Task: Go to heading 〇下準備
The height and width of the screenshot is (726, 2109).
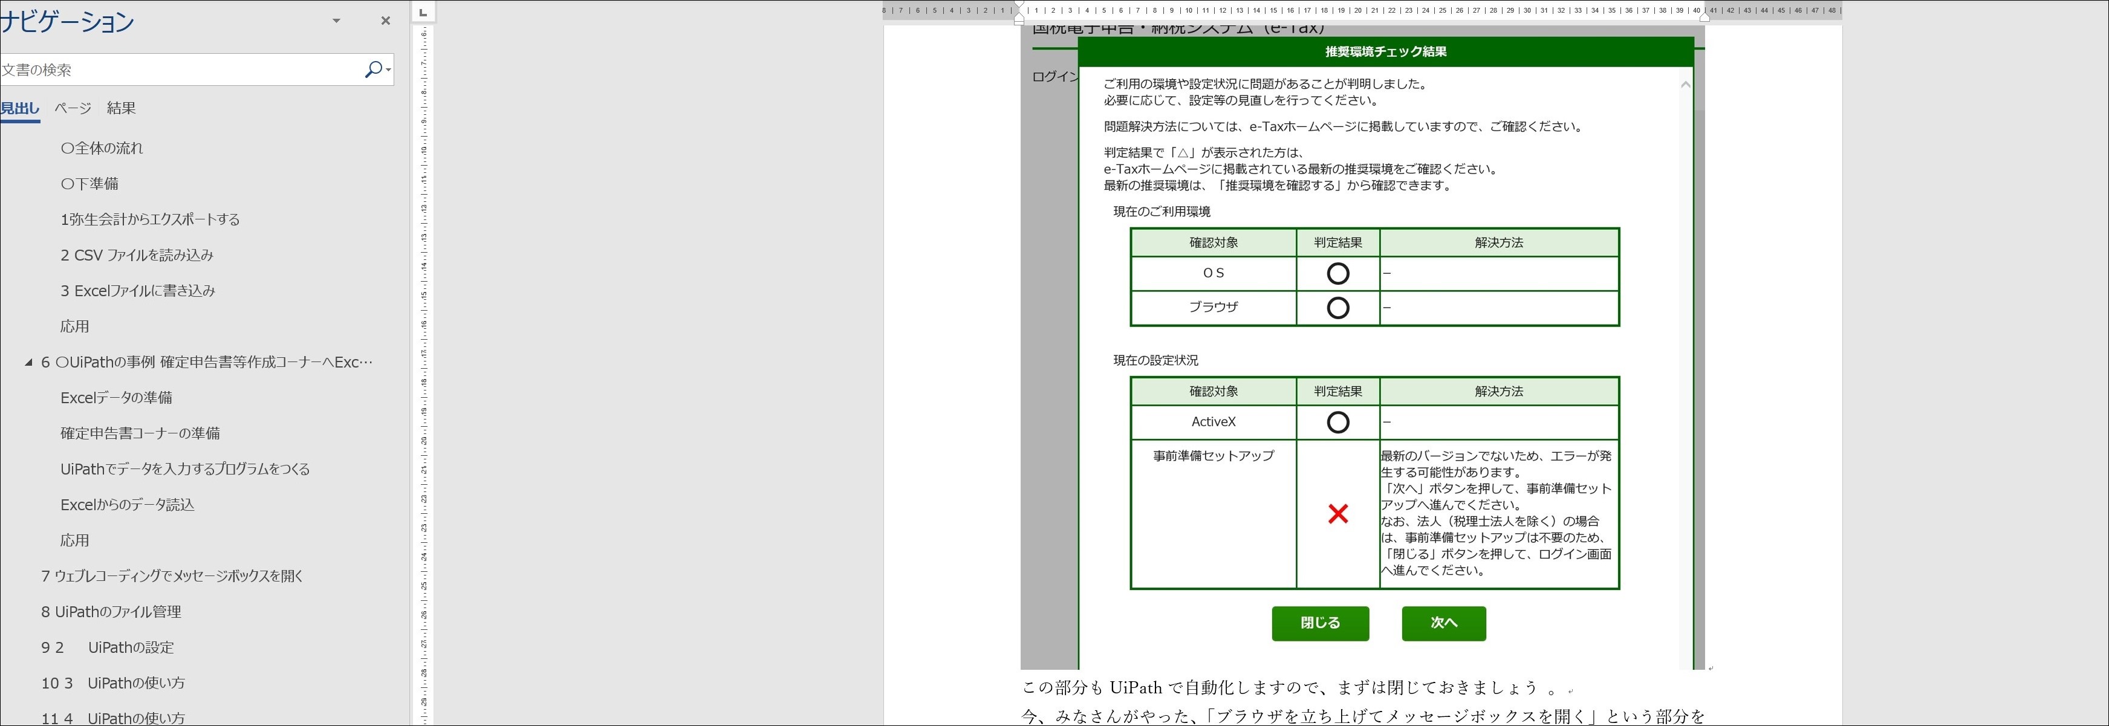Action: pos(89,184)
